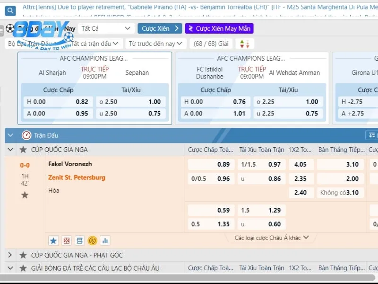Click over 1/1.5 odds 0.97
Screen dimensions: 378x284
[262, 164]
